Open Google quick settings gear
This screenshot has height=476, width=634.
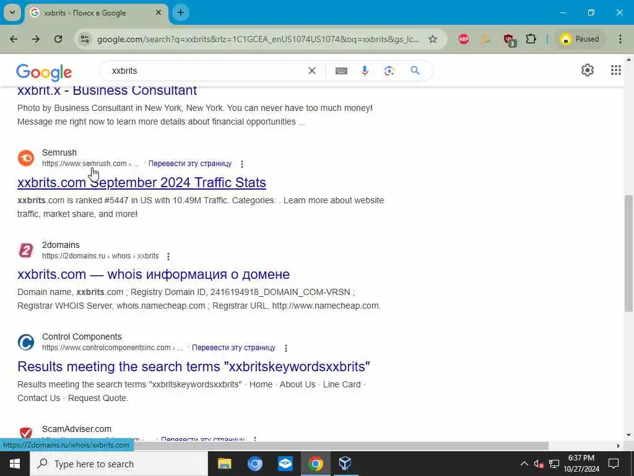coord(587,70)
